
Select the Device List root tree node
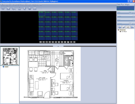point(122,30)
